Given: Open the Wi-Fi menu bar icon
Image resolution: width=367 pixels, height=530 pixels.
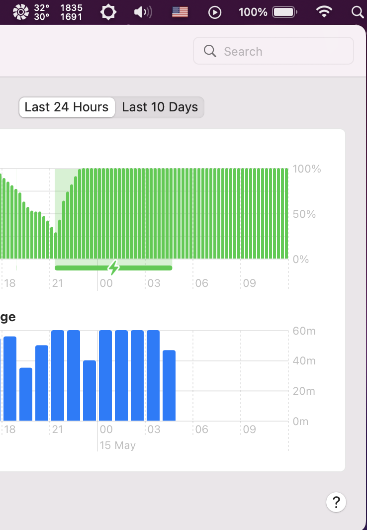Looking at the screenshot, I should tap(324, 12).
